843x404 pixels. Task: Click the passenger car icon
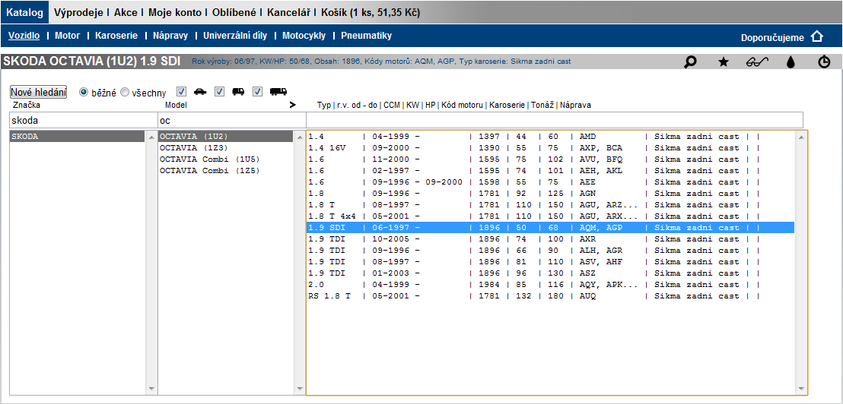[199, 92]
